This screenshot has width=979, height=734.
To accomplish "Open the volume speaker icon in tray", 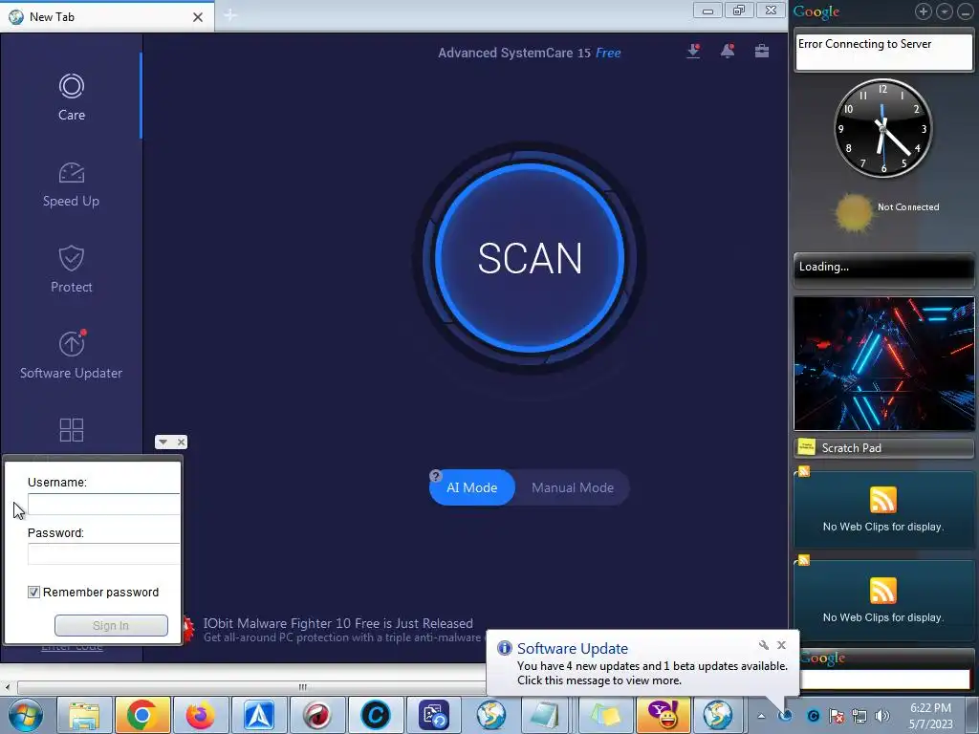I will [882, 716].
